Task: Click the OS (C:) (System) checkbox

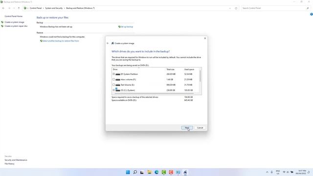Action: click(x=113, y=90)
